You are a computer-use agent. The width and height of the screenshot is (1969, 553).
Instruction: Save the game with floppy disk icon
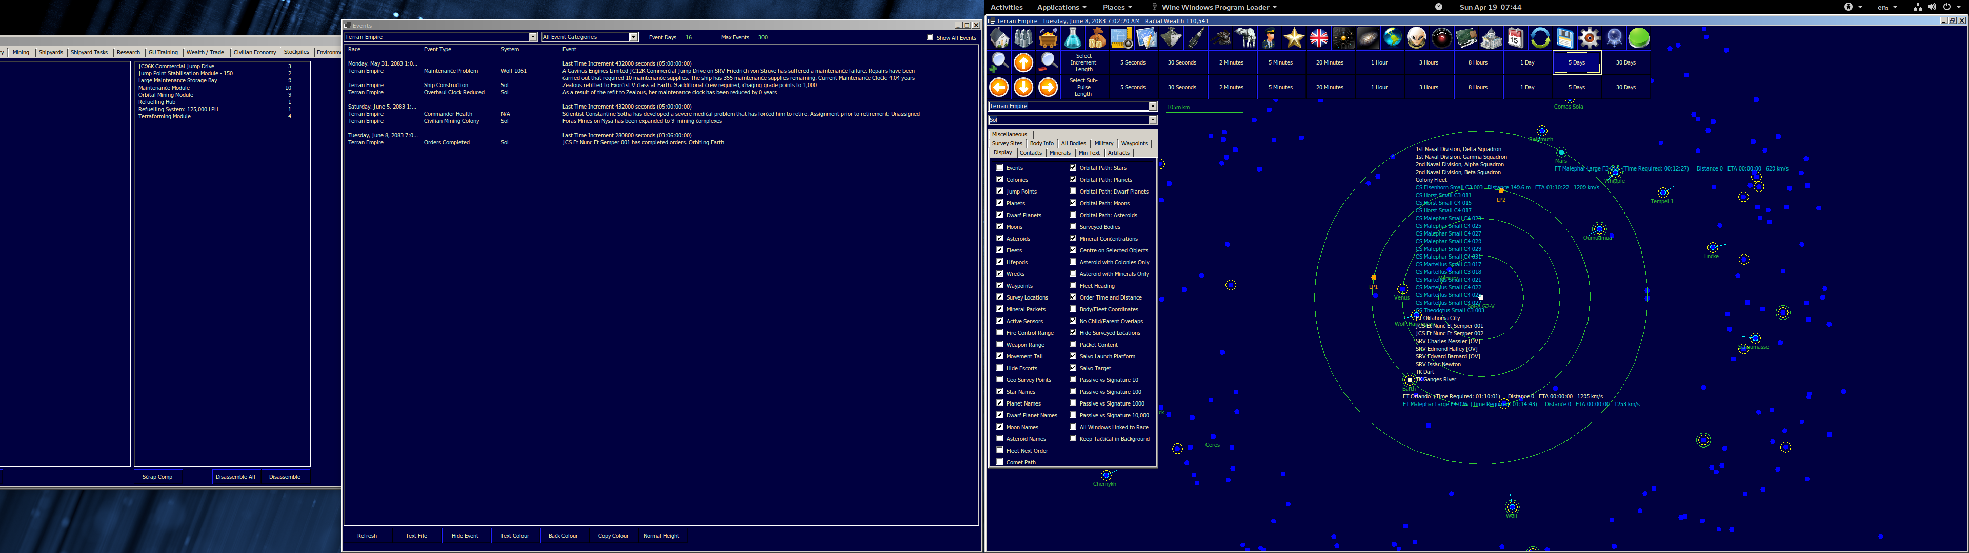click(x=1564, y=38)
